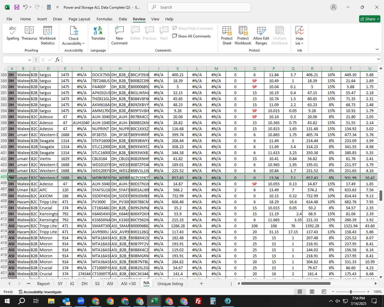Image resolution: width=384 pixels, height=307 pixels.
Task: Open Workbook Statistics
Action: [47, 35]
